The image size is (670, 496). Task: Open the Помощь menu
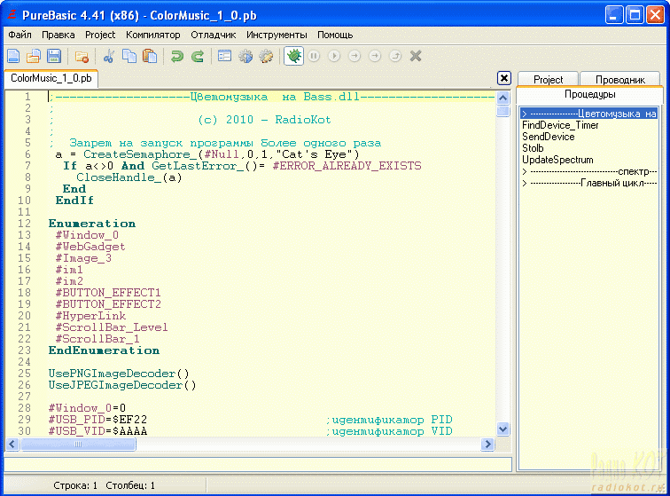pyautogui.click(x=335, y=35)
